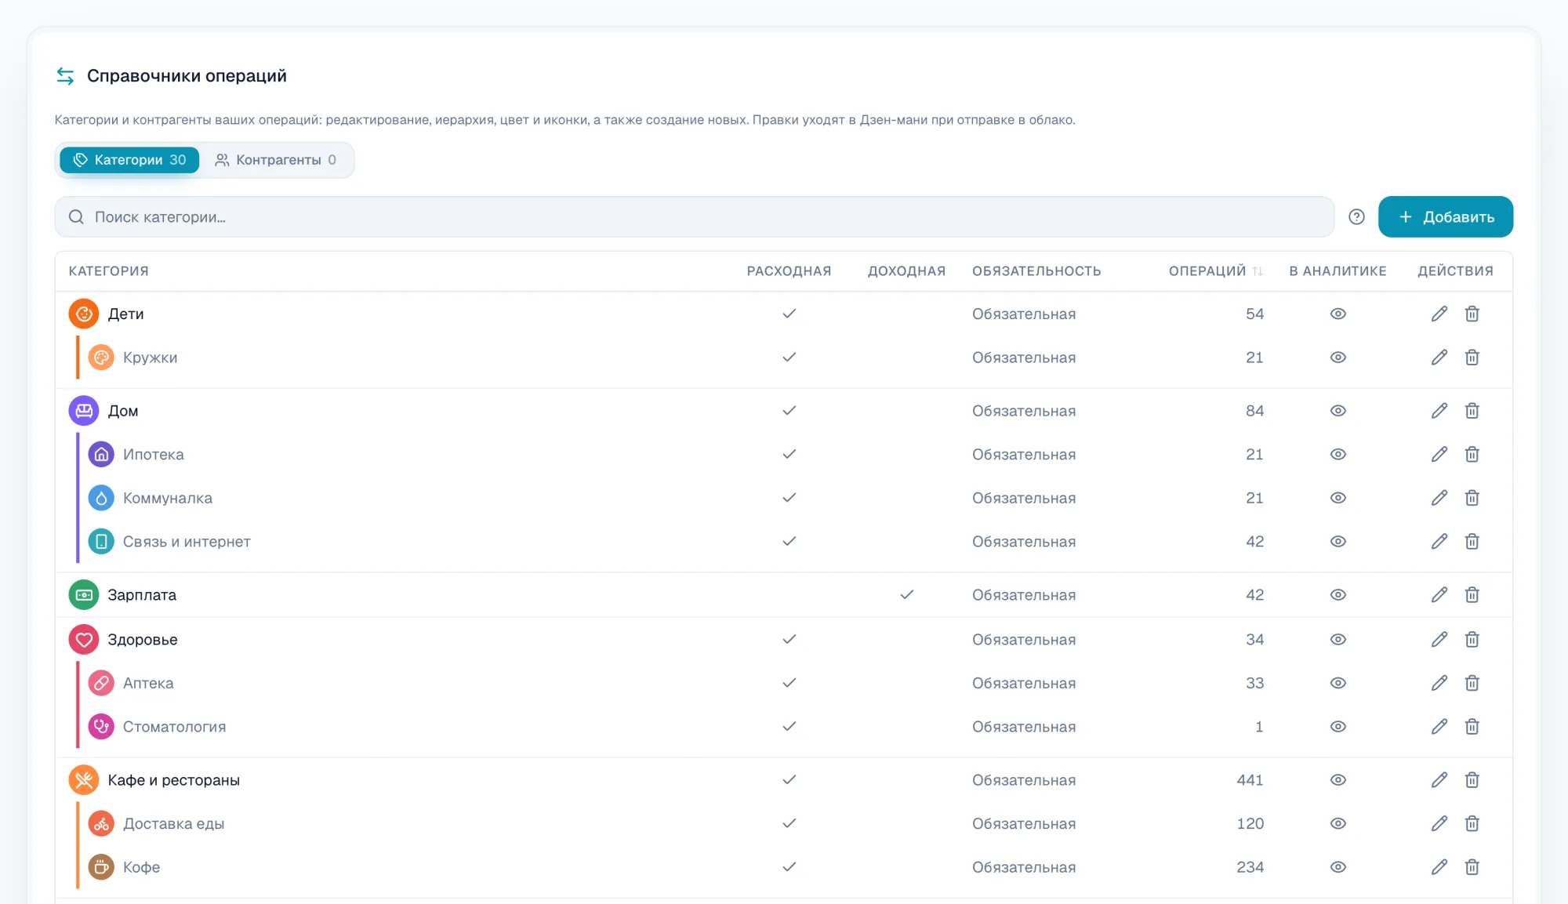Toggle Расходная checkmark for Дети
1568x904 pixels.
click(789, 314)
